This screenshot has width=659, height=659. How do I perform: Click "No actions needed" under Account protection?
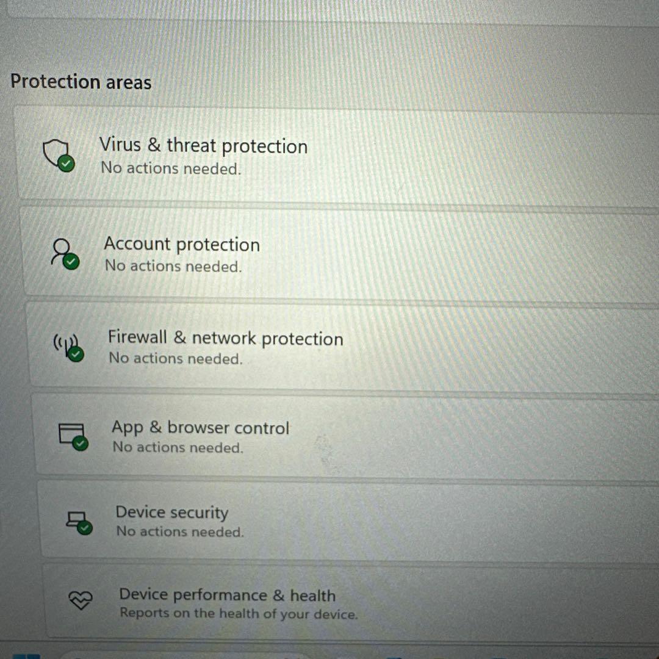173,266
